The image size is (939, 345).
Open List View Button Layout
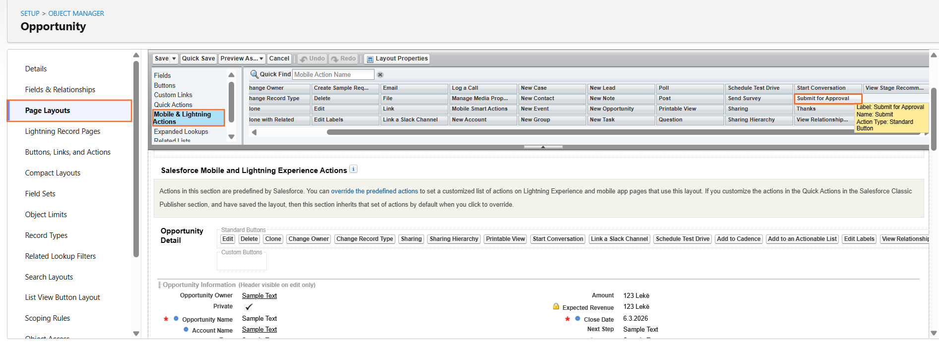(63, 297)
